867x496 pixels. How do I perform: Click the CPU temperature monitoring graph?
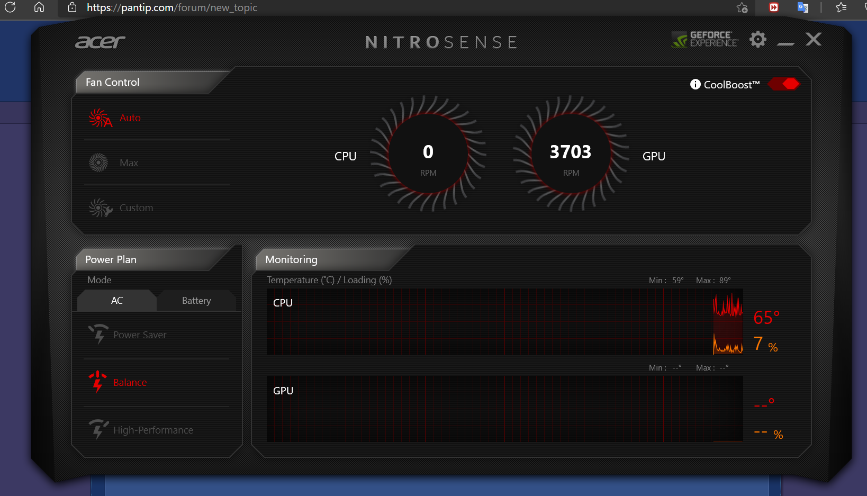click(505, 321)
